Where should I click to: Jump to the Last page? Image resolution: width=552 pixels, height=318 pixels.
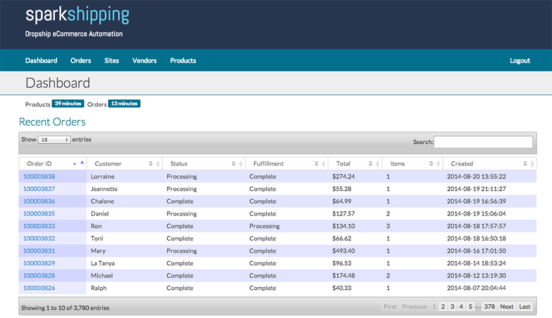click(x=524, y=307)
